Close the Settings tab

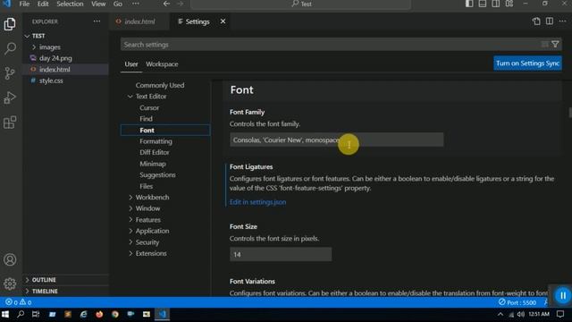pos(223,21)
